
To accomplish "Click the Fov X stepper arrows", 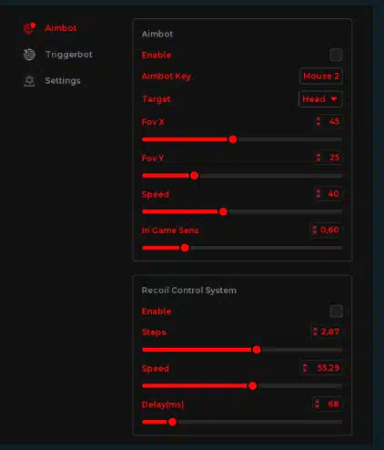I will (318, 121).
